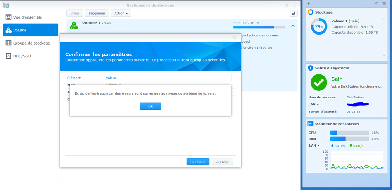Click Annuler in the wizard
Viewport: 392px width, 190px height.
(223, 161)
